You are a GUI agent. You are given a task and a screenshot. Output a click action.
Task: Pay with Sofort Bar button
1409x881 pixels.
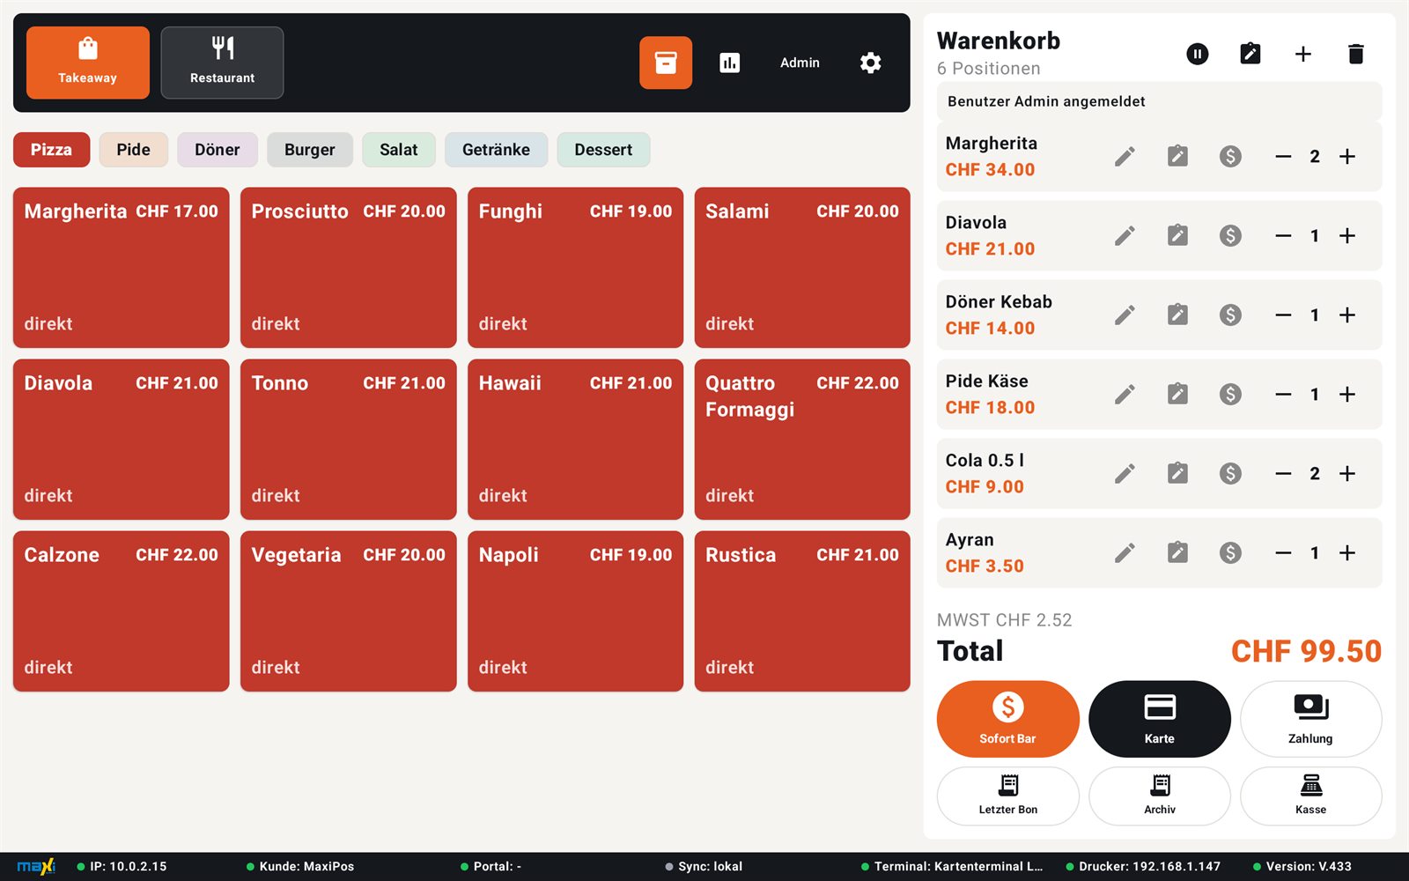pyautogui.click(x=1007, y=719)
